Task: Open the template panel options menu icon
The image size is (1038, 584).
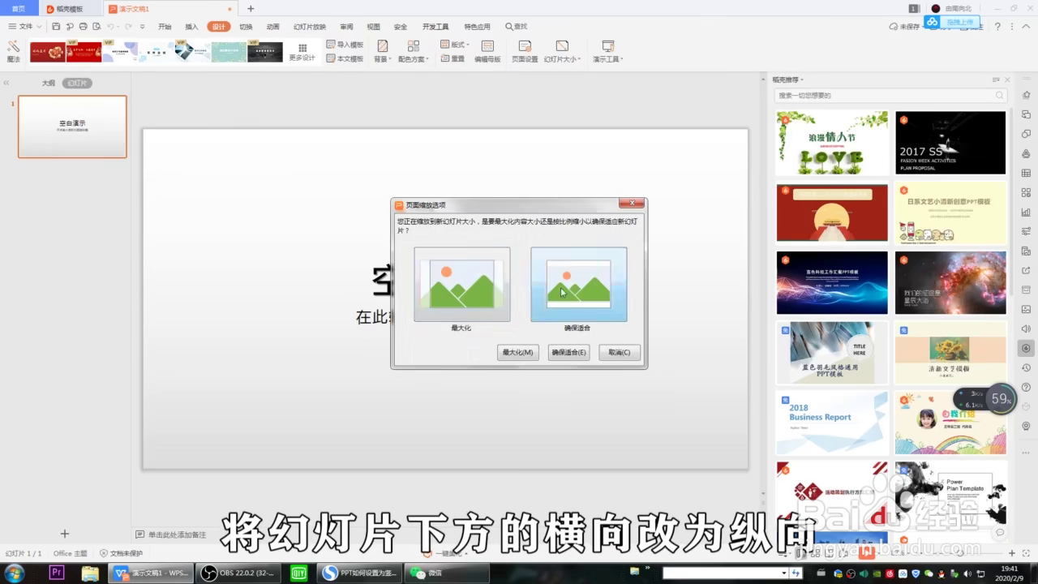Action: 996,79
